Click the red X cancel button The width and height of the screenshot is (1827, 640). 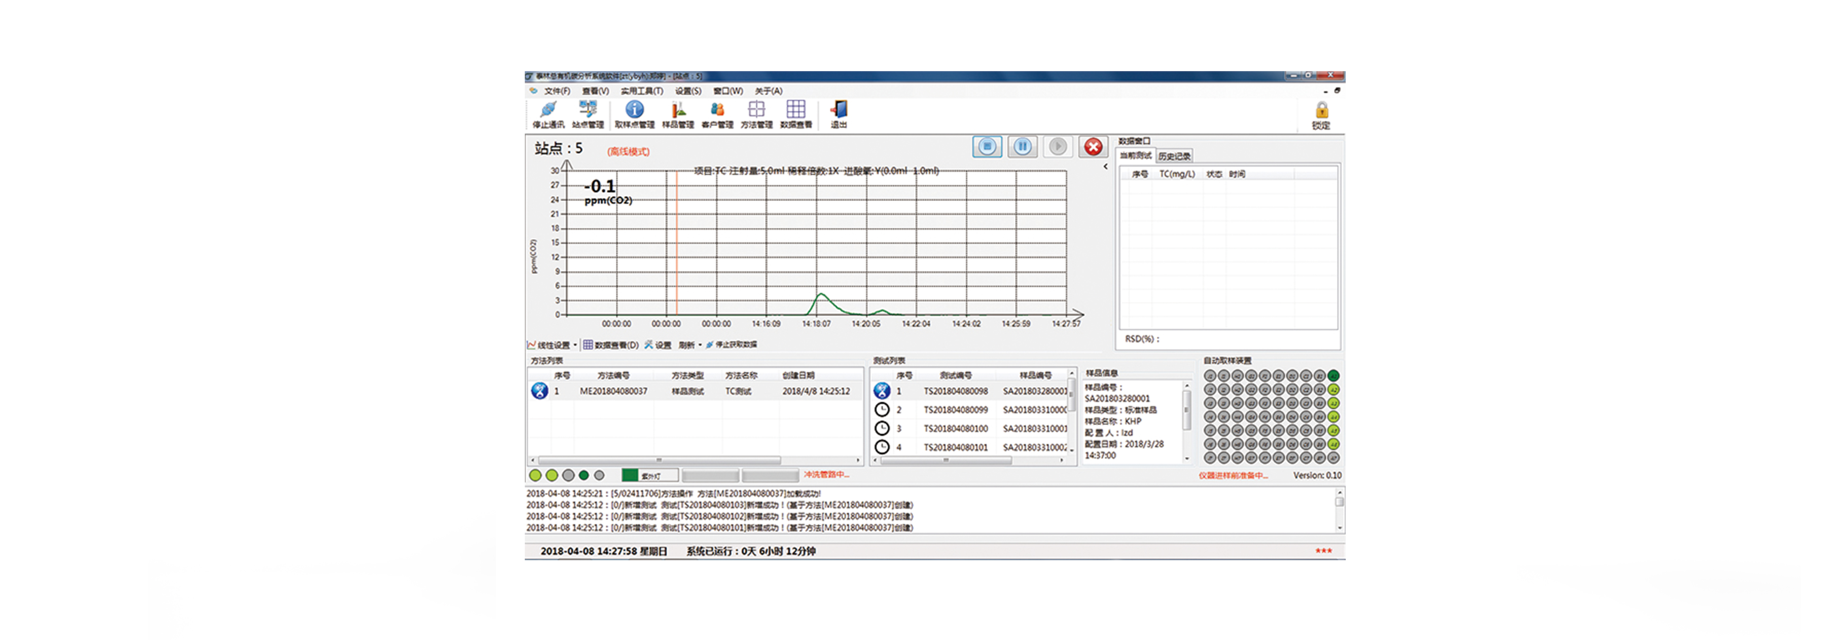1093,147
